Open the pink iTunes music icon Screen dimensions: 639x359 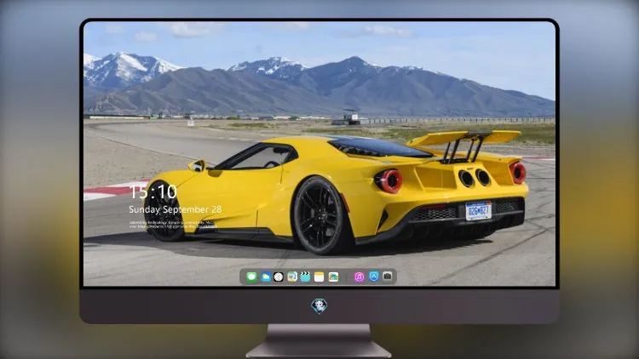[359, 277]
